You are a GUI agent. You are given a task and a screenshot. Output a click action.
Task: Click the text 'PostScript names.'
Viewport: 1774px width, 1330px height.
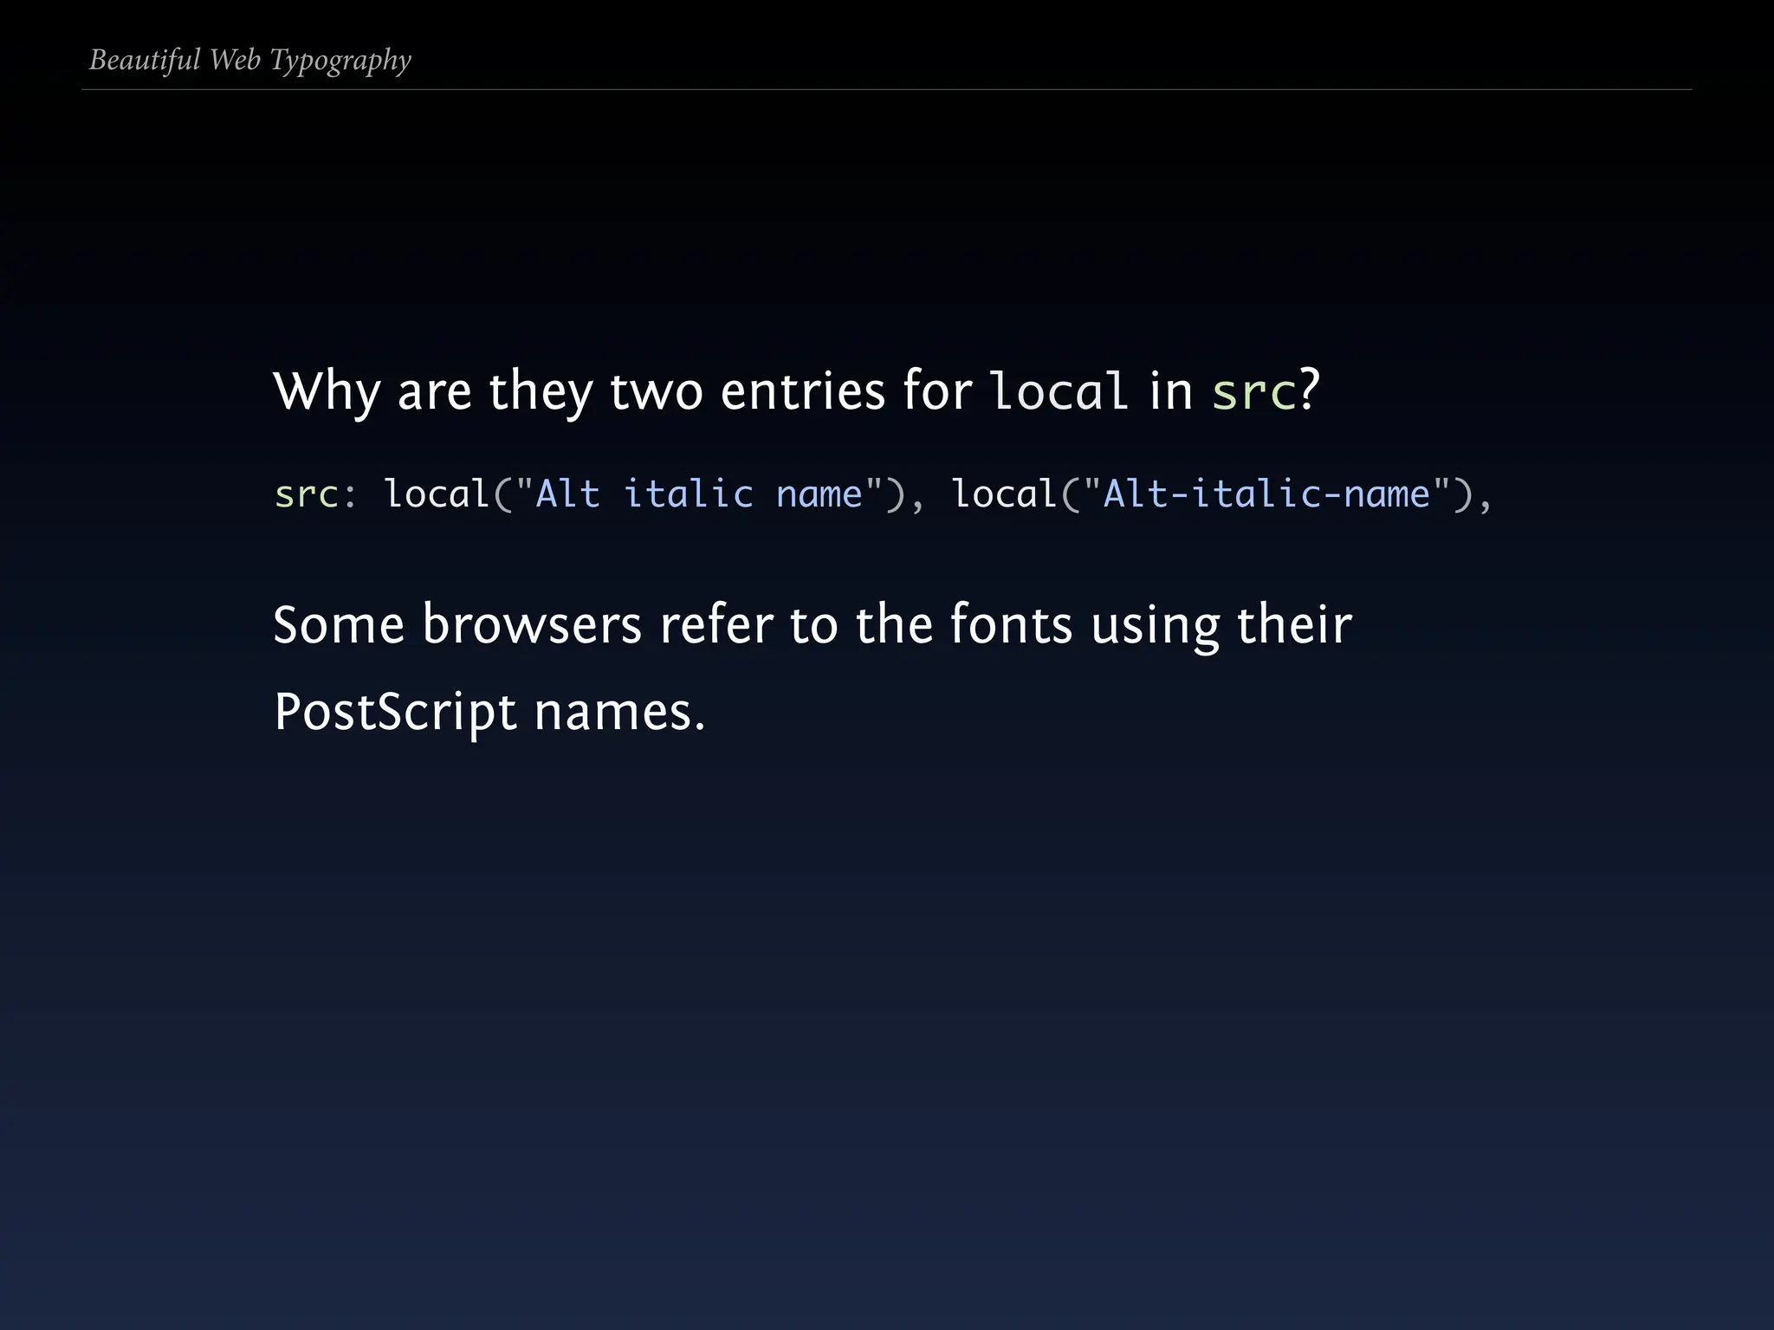click(489, 713)
